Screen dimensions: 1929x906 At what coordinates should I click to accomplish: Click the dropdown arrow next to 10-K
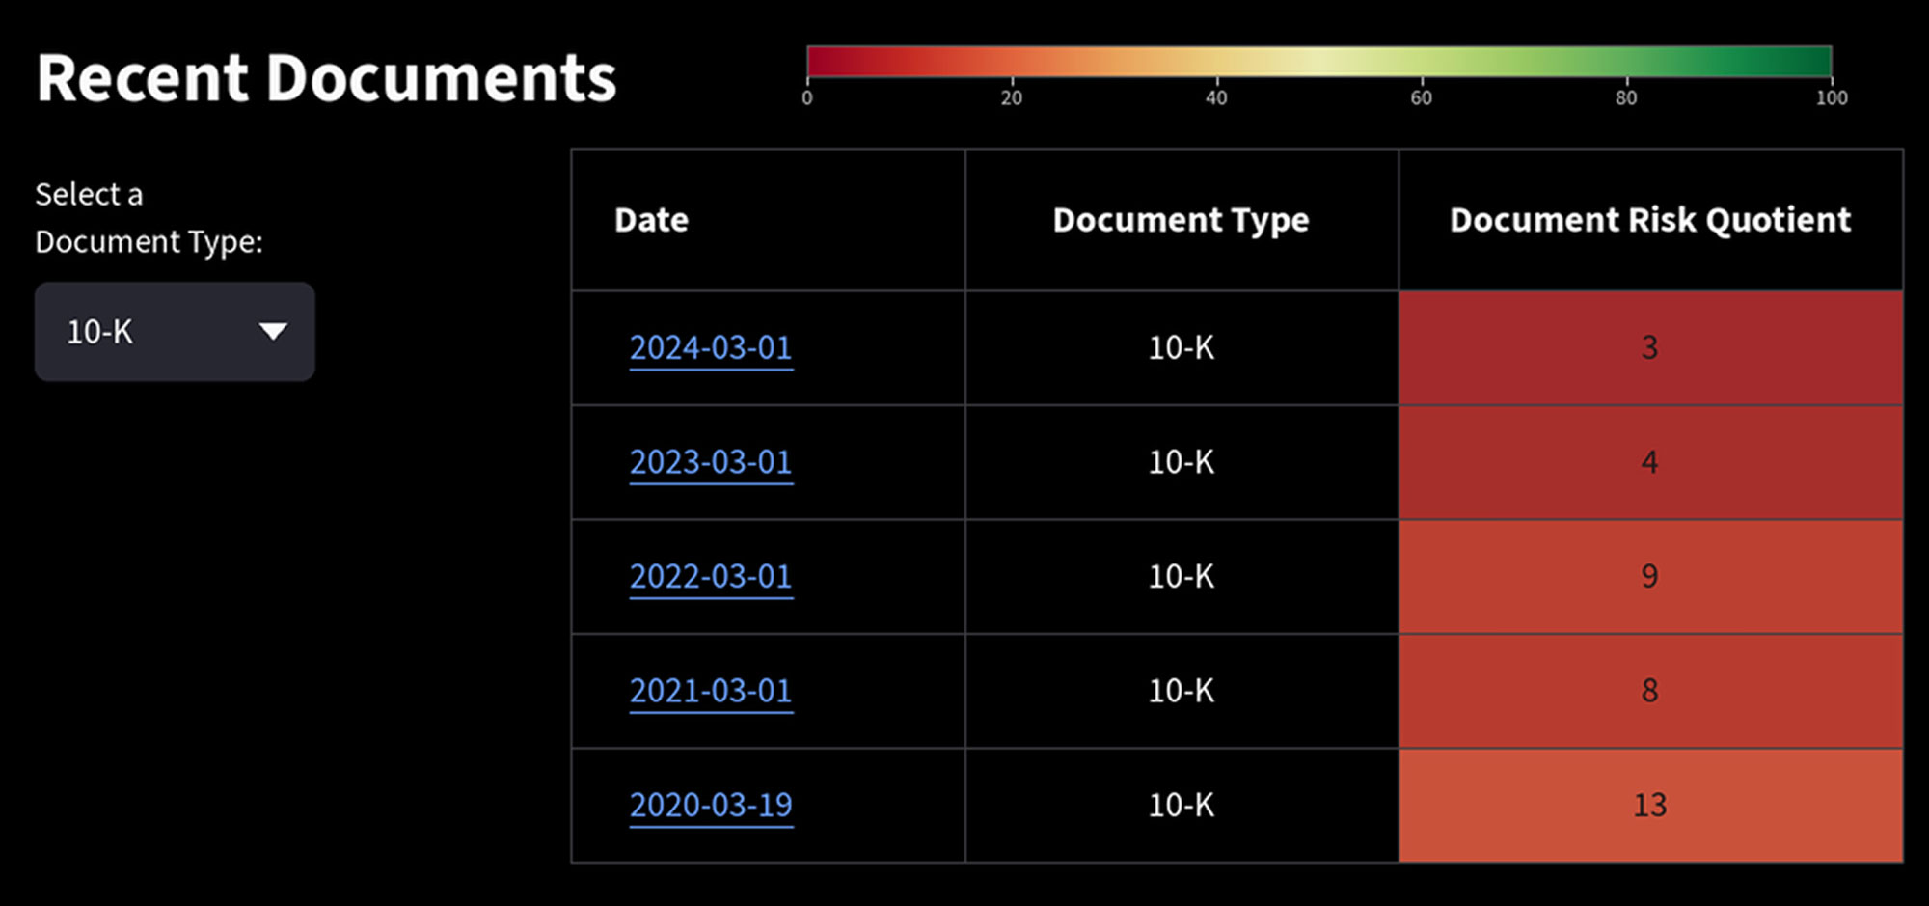pos(274,331)
